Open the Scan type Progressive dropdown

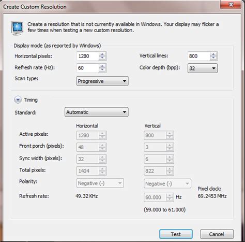[102, 81]
